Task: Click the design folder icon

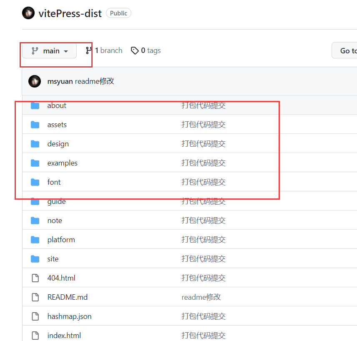Action: click(35, 144)
